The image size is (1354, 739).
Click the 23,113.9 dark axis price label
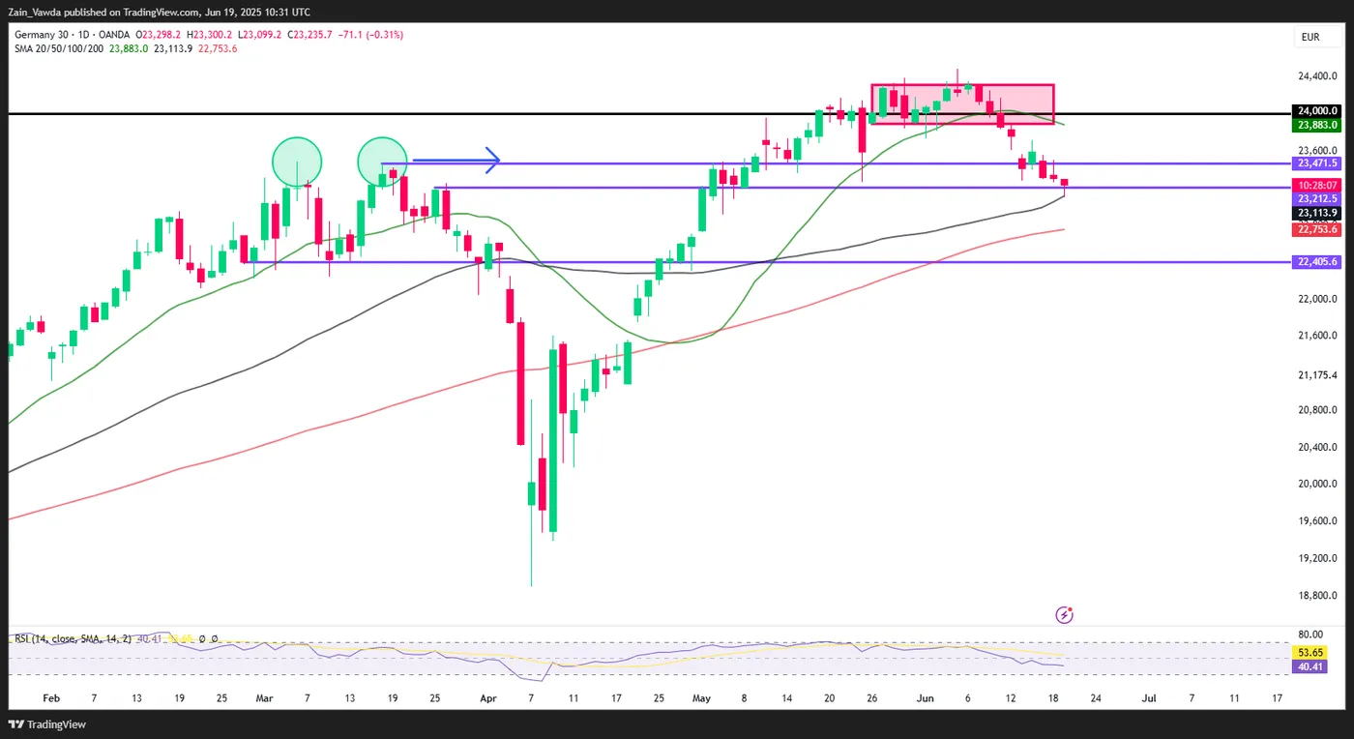click(1315, 213)
